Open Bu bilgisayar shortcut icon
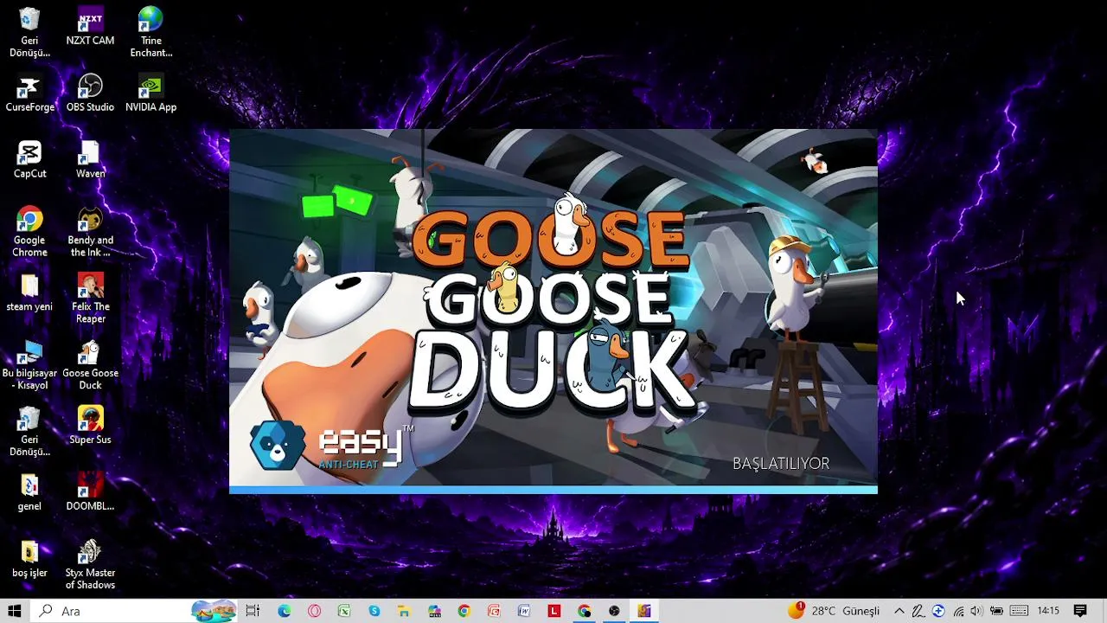This screenshot has width=1107, height=623. coord(29,365)
